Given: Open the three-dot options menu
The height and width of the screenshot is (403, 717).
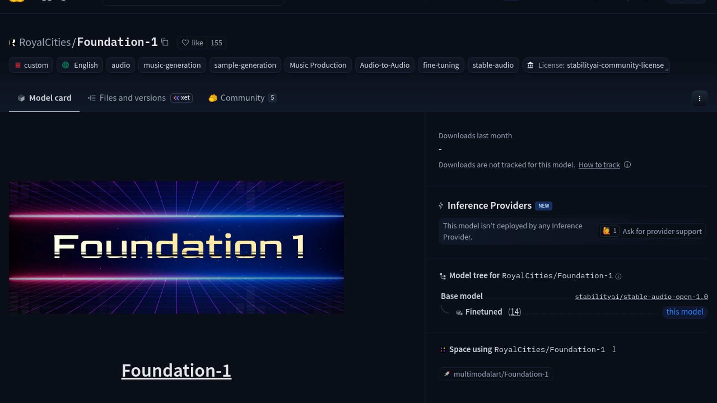Looking at the screenshot, I should [699, 99].
